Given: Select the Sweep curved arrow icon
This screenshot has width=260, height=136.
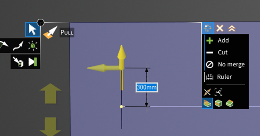Looking at the screenshot, I should click(18, 46).
